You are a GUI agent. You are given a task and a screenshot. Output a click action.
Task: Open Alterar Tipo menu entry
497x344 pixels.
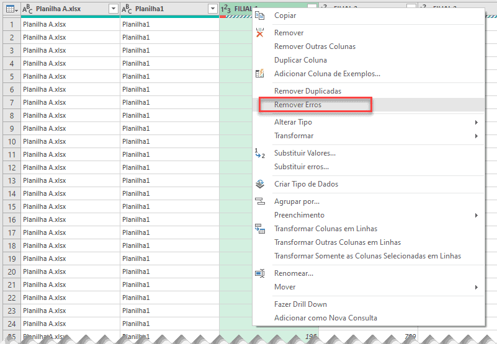369,122
